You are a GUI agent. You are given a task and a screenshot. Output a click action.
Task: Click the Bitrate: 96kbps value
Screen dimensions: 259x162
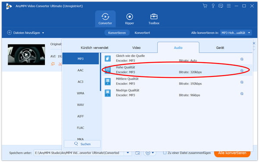coord(190,95)
